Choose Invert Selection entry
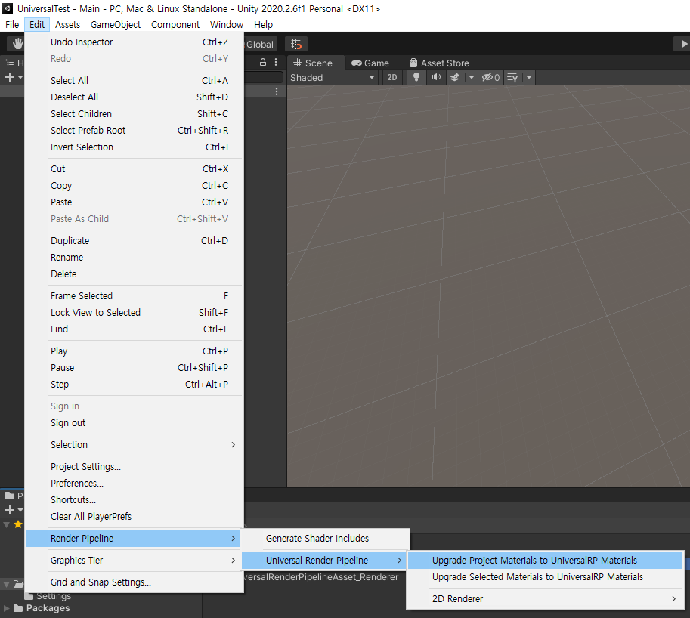690x618 pixels. [135, 147]
